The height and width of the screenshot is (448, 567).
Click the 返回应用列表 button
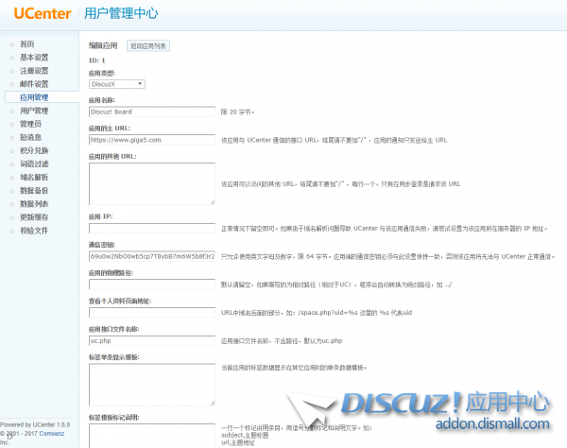148,46
